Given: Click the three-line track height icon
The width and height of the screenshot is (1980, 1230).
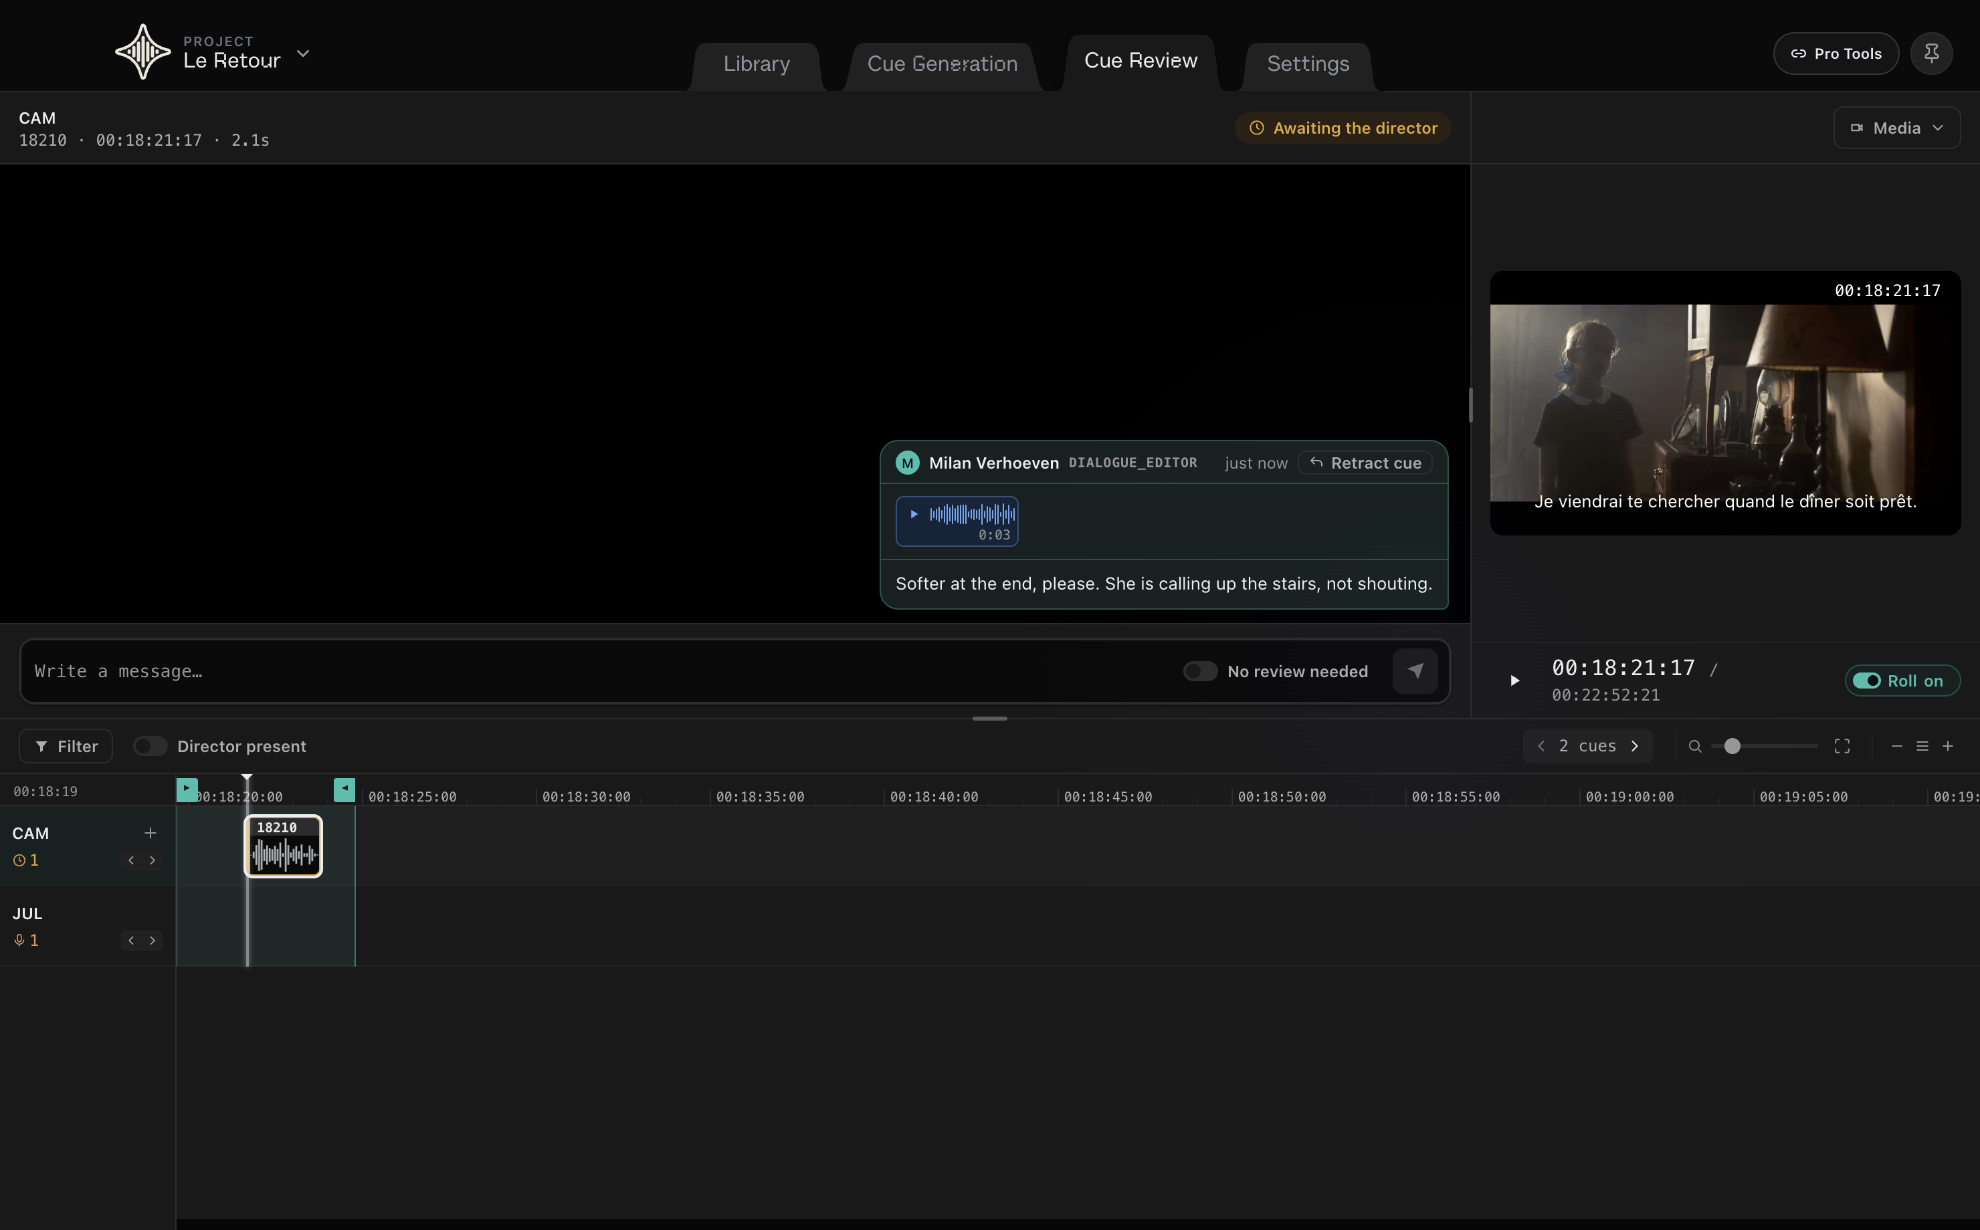Looking at the screenshot, I should click(x=1922, y=746).
